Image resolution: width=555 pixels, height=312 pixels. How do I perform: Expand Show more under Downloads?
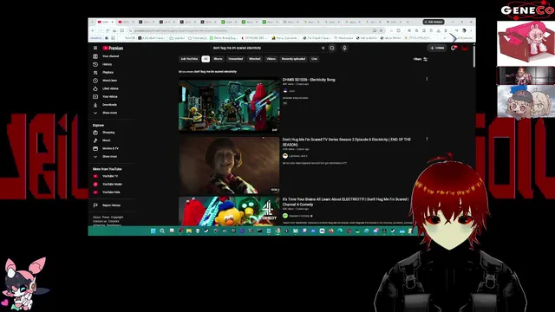click(109, 113)
